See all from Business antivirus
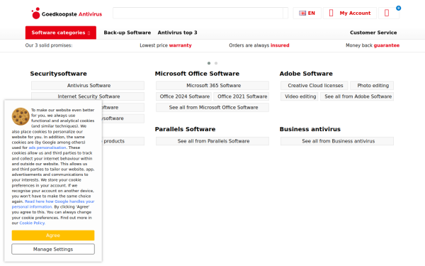The height and width of the screenshot is (266, 425). tap(337, 141)
